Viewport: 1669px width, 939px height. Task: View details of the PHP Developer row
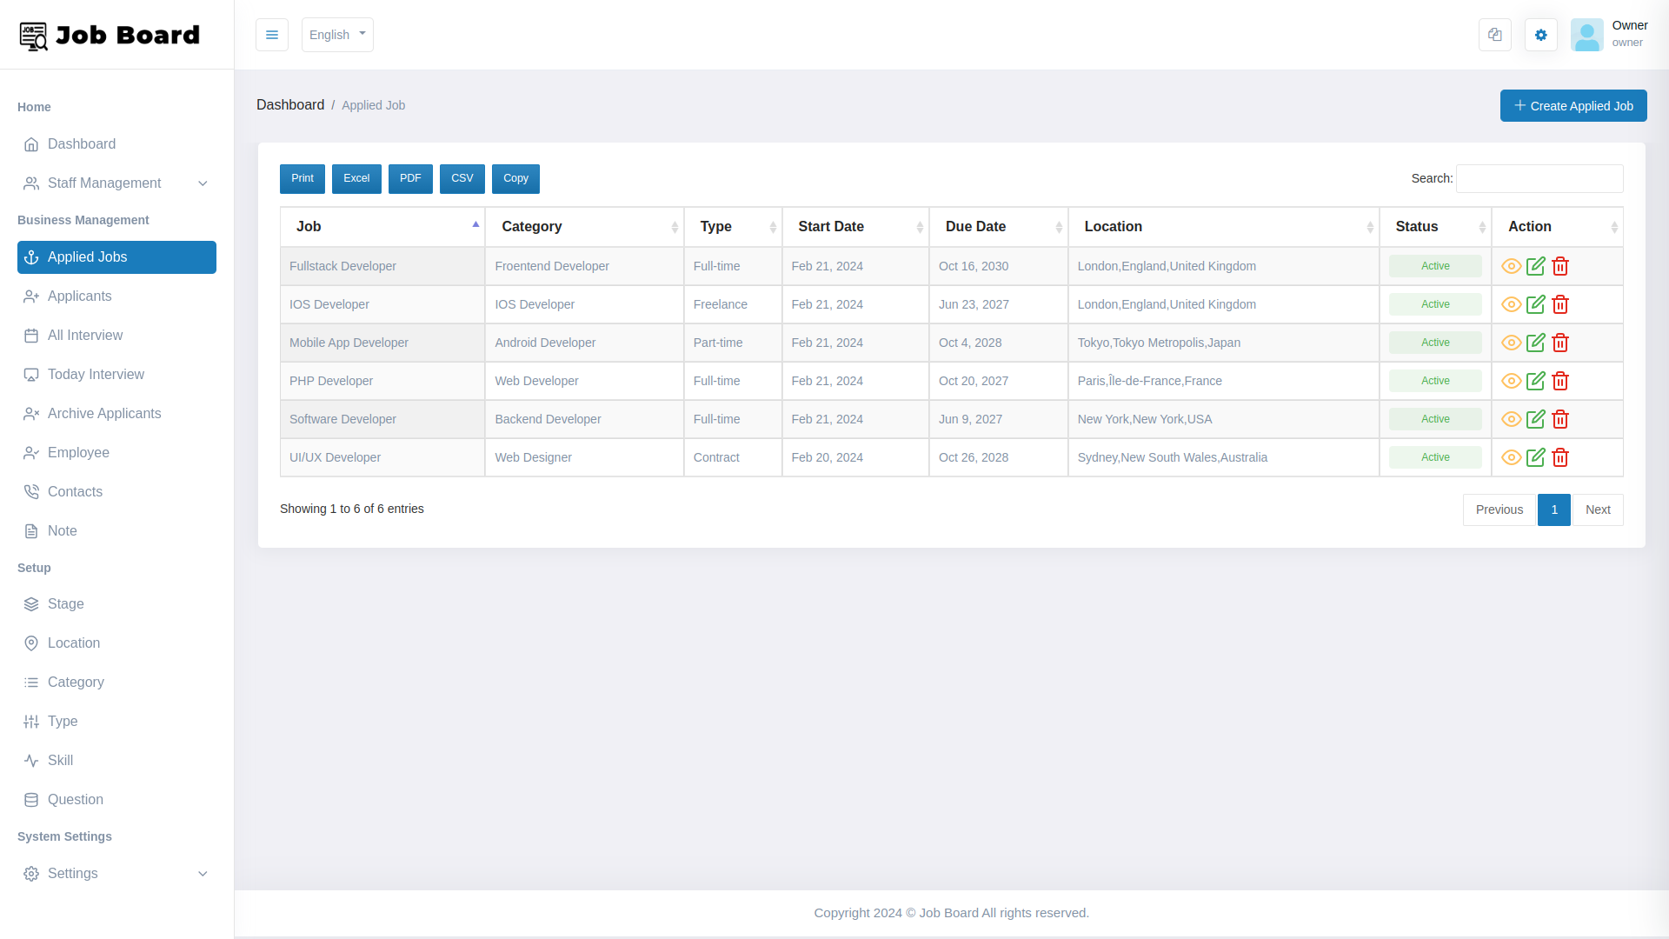(1510, 381)
